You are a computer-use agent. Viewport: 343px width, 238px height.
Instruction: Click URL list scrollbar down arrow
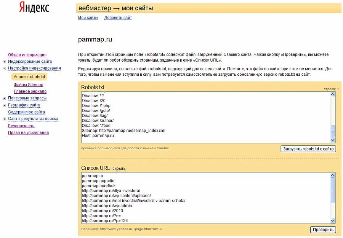pos(332,220)
